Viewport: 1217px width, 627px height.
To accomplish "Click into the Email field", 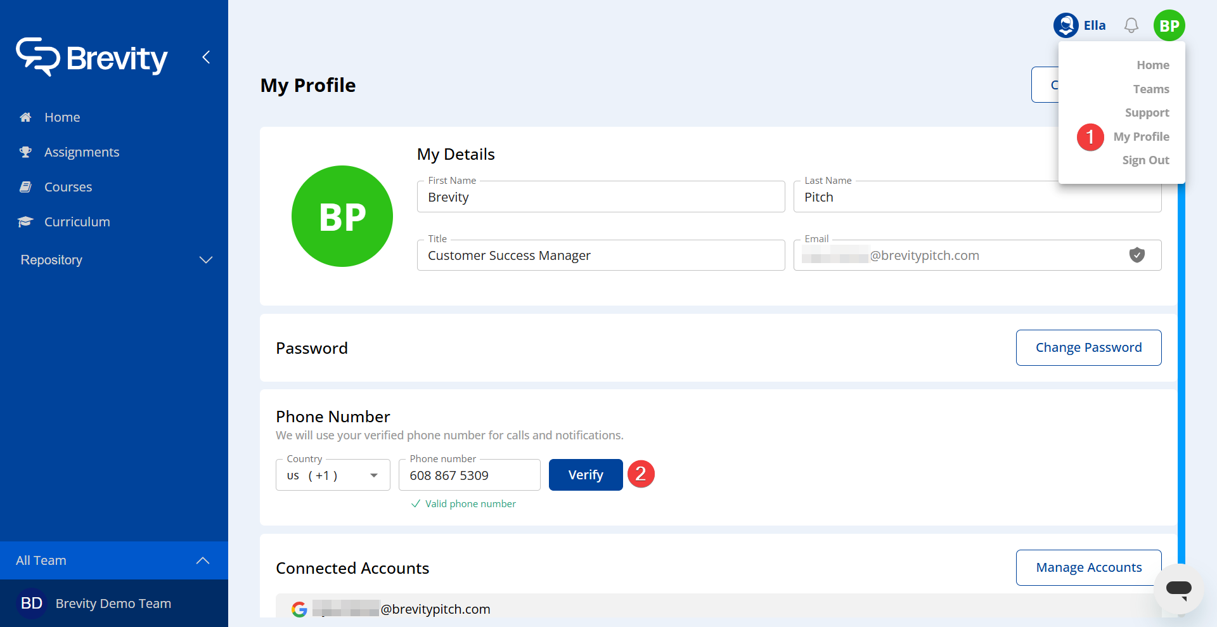I will tap(977, 255).
